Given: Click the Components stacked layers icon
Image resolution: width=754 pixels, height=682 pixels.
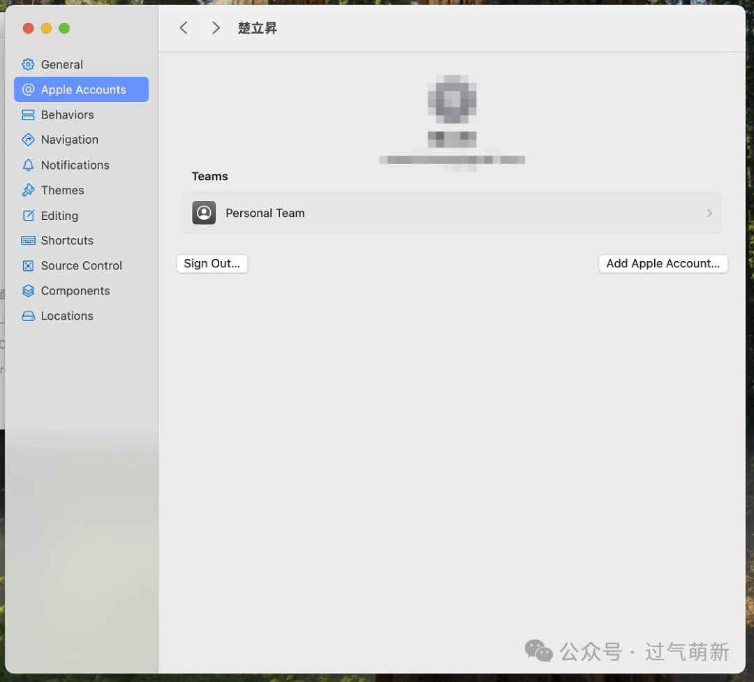Looking at the screenshot, I should (x=29, y=290).
